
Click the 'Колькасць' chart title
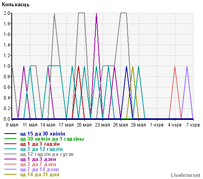(x=16, y=5)
